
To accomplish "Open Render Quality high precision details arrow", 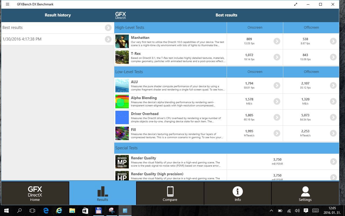I will (333, 177).
